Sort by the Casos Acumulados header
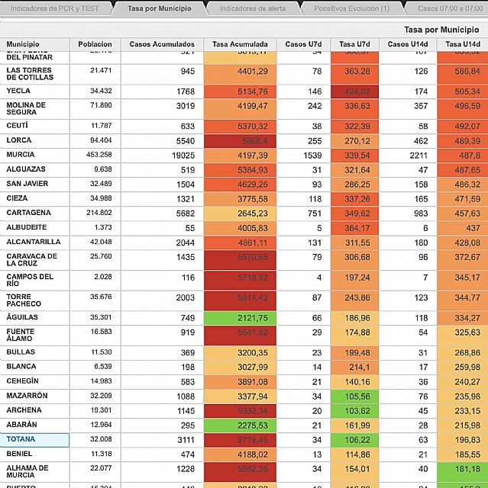The height and width of the screenshot is (488, 488). pos(162,44)
